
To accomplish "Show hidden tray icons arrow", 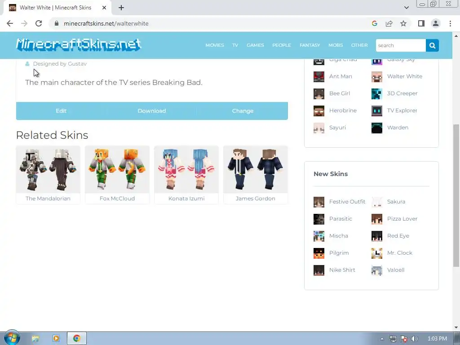I will [382, 339].
